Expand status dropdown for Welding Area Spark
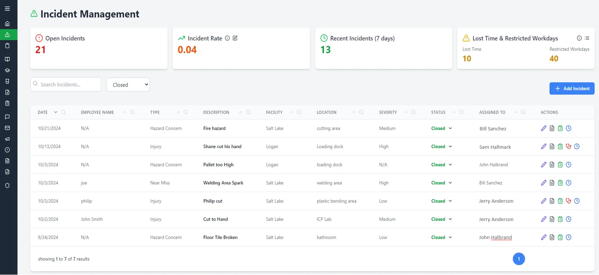Viewport: 599px width, 275px height. 450,183
